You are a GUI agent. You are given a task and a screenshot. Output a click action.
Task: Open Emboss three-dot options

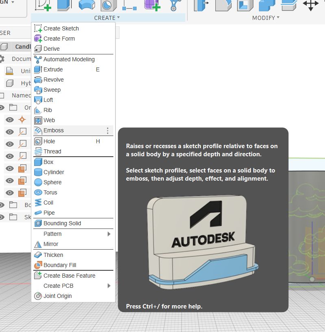coord(108,131)
